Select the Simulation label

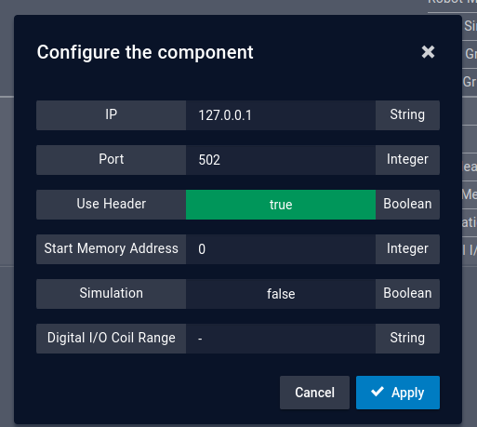click(x=111, y=294)
